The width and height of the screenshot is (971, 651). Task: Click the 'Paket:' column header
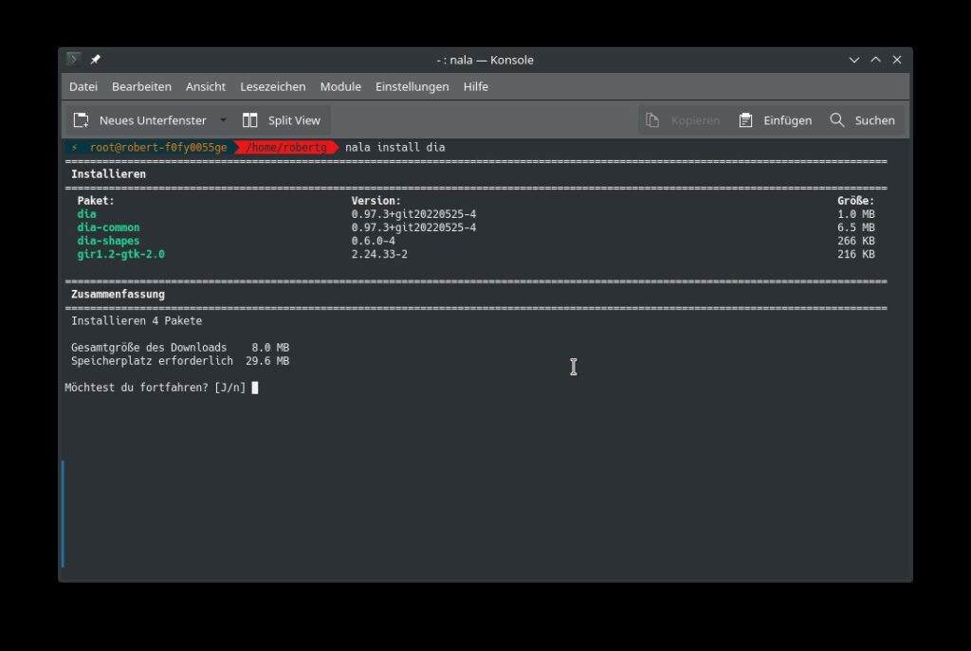(x=96, y=201)
